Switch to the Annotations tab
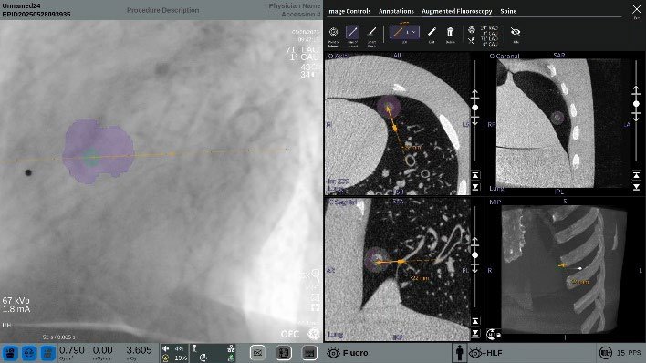The height and width of the screenshot is (363, 646). [x=396, y=11]
